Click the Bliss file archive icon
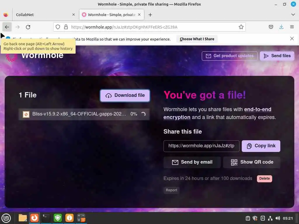Image resolution: width=299 pixels, height=224 pixels. tap(26, 114)
